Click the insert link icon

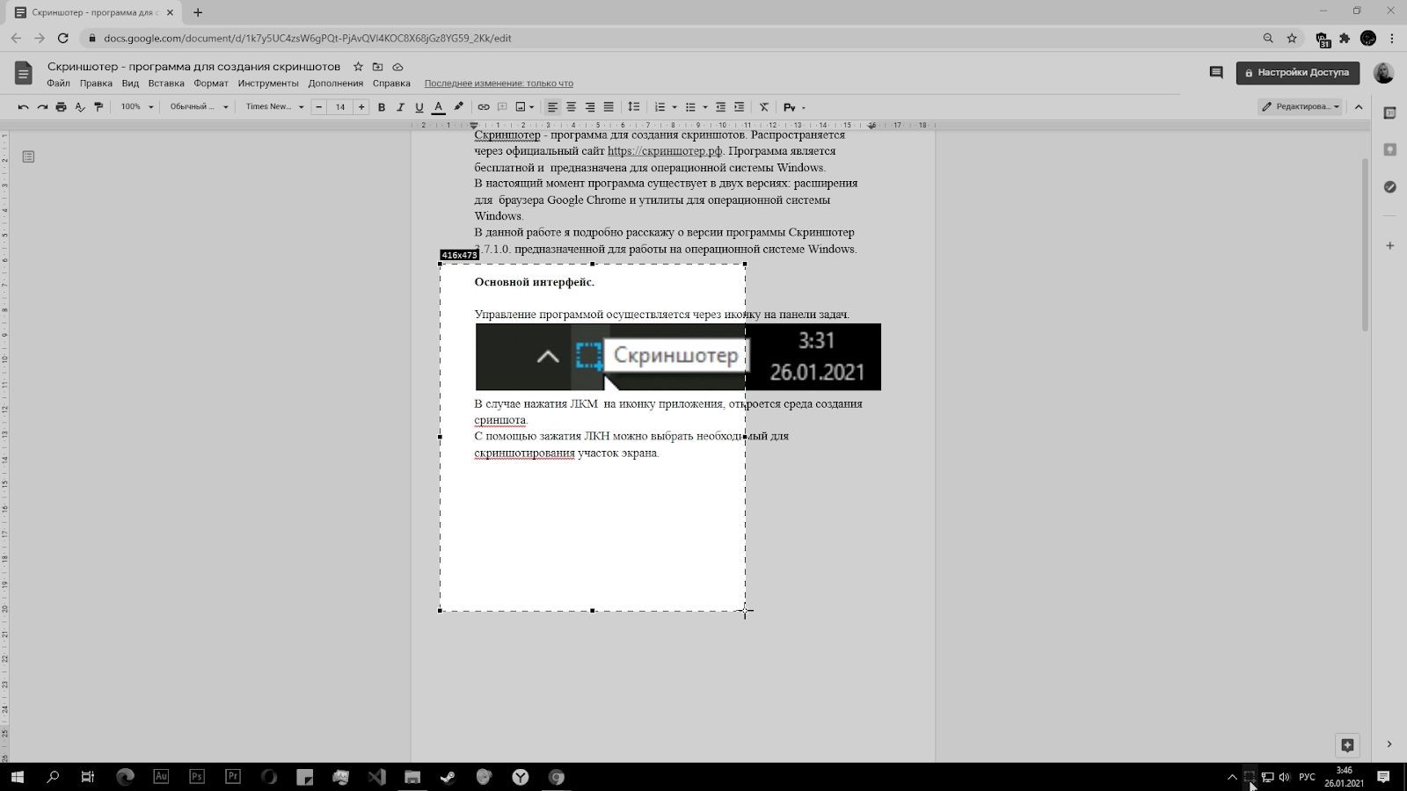pyautogui.click(x=484, y=107)
